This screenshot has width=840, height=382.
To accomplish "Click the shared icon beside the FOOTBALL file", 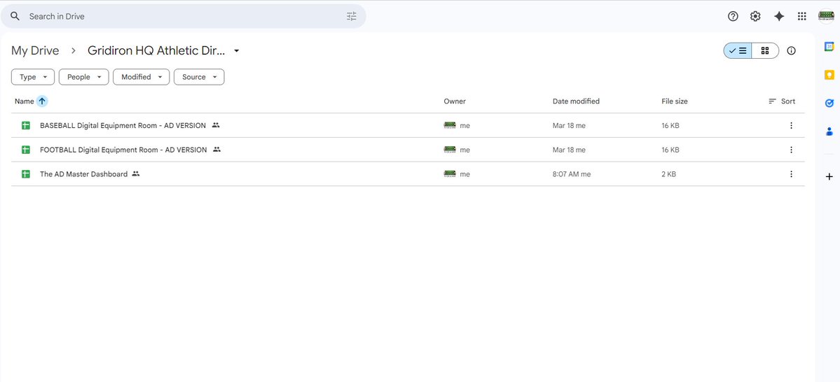I will click(217, 150).
